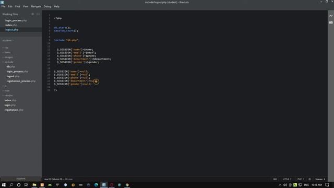334x188 pixels.
Task: Expand the fonts folder
Action: tap(7, 52)
